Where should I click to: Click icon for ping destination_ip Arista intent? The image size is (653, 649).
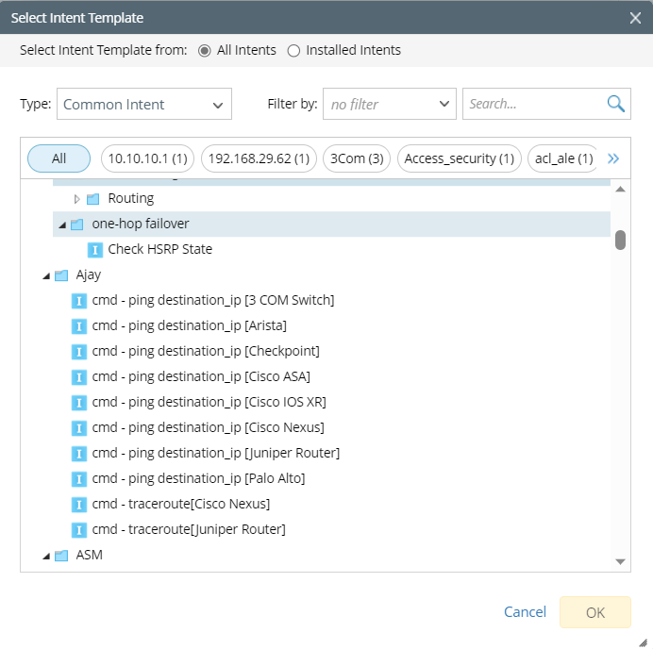80,326
